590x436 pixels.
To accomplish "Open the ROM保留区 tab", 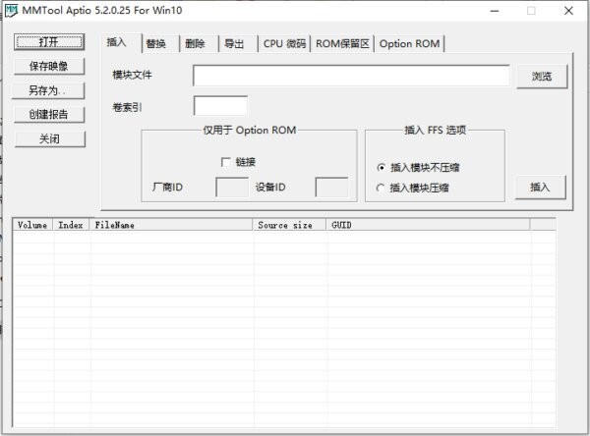I will [x=342, y=44].
